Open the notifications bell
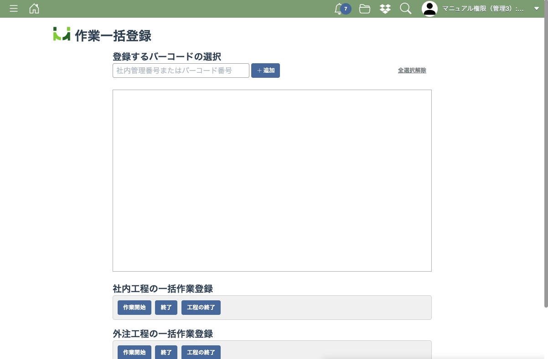Viewport: 548px width, 359px height. [x=338, y=9]
